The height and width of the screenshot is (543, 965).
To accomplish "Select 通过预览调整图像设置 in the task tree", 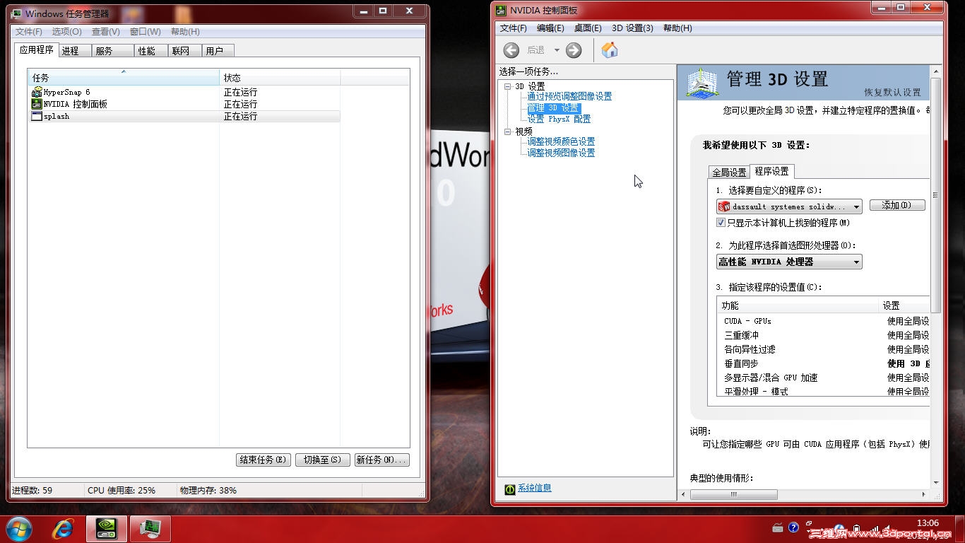I will coord(569,96).
